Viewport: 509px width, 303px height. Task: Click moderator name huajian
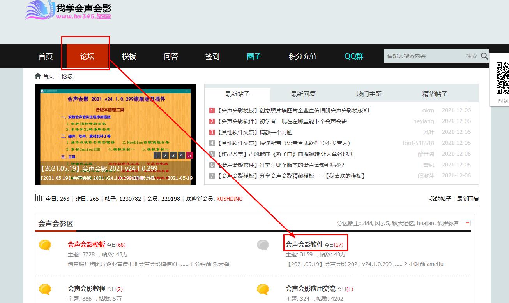[426, 223]
